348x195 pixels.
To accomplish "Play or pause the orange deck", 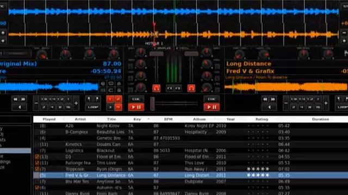I will pos(212,107).
